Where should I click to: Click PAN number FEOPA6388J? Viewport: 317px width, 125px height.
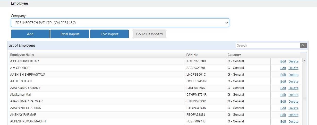click(x=196, y=115)
